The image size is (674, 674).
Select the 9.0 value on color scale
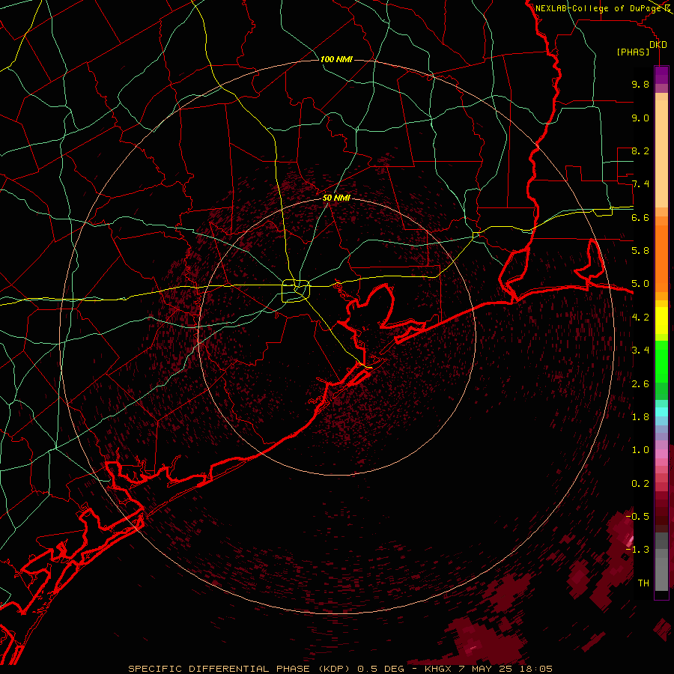(640, 118)
